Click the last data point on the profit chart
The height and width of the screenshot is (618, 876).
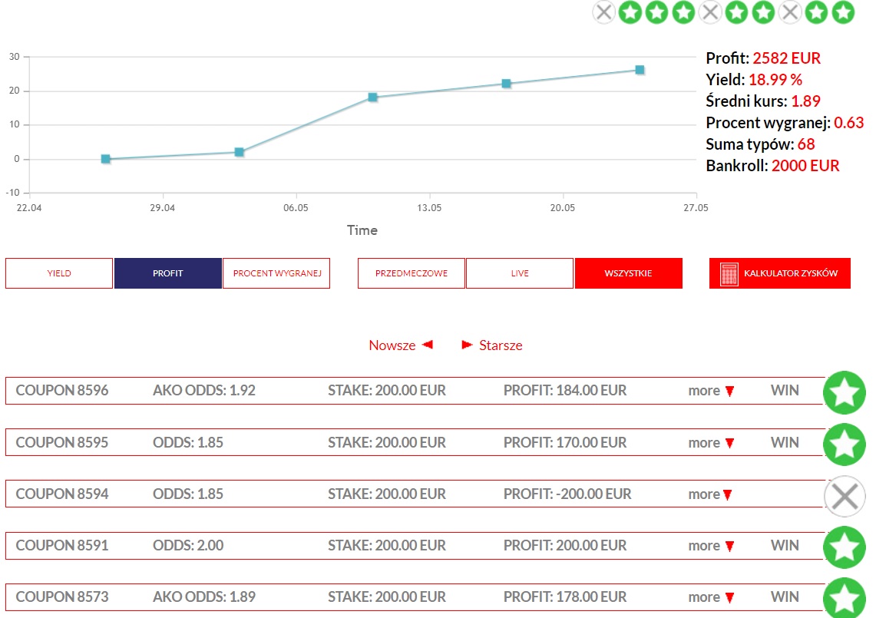point(640,70)
